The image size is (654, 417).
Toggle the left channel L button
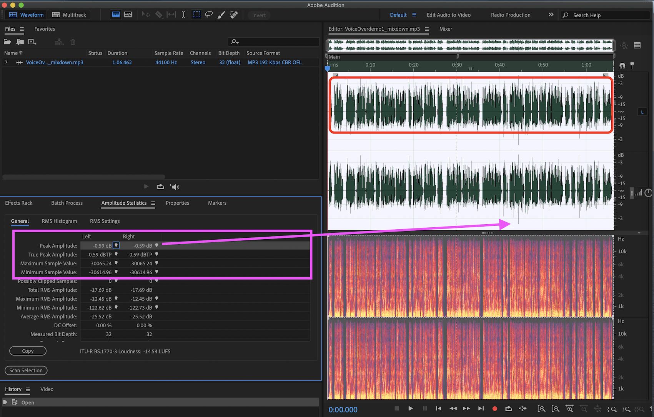(642, 112)
